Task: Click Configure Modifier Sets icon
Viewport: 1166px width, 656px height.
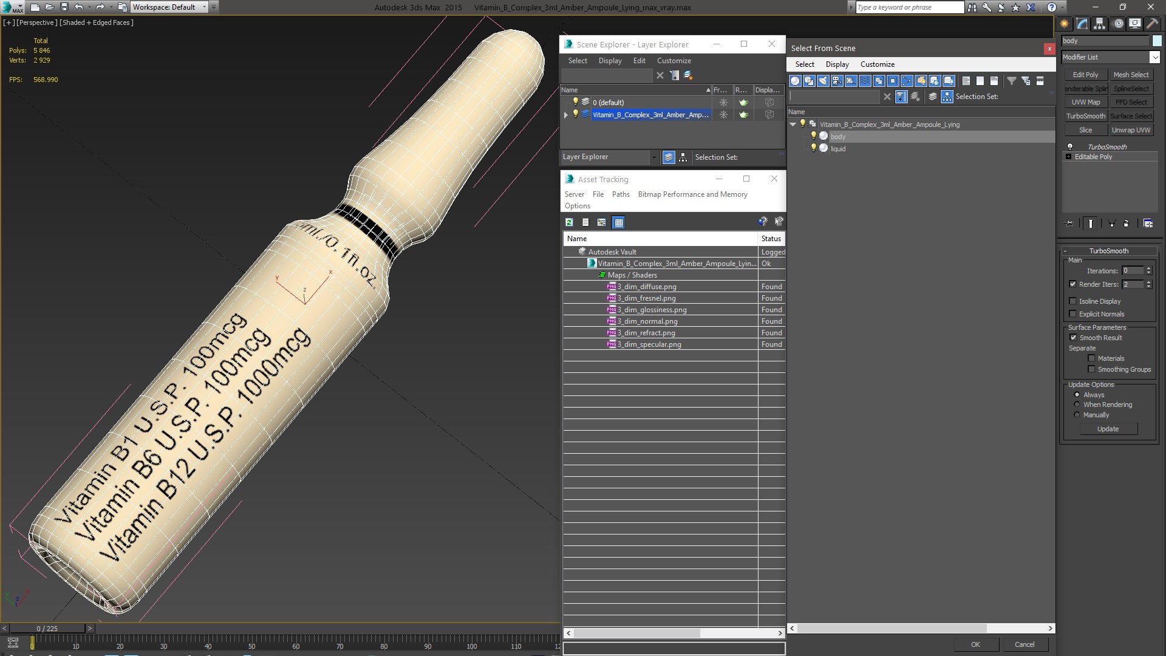Action: click(x=1148, y=224)
